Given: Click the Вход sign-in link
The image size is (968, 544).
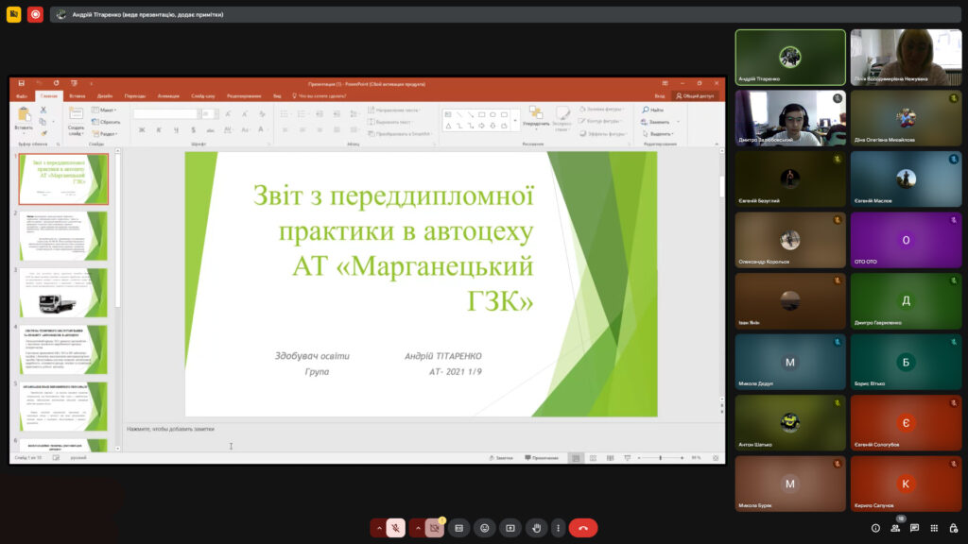Looking at the screenshot, I should pyautogui.click(x=659, y=96).
